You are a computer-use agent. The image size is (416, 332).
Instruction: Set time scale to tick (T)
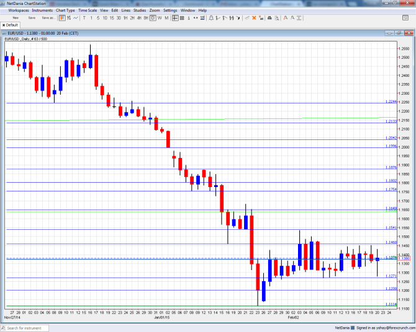[x=84, y=18]
